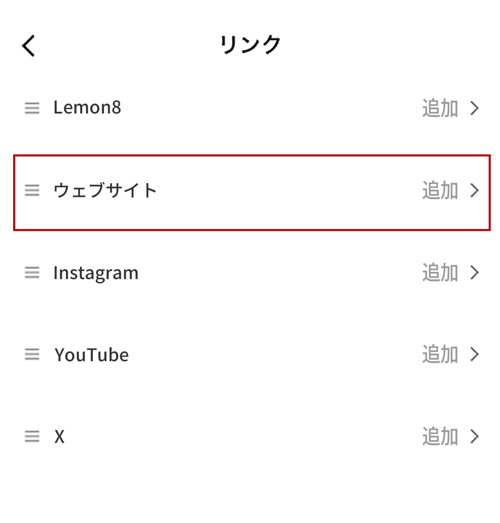Viewport: 500px width, 523px height.
Task: Click the drag handle beside Instagram
Action: pyautogui.click(x=32, y=272)
